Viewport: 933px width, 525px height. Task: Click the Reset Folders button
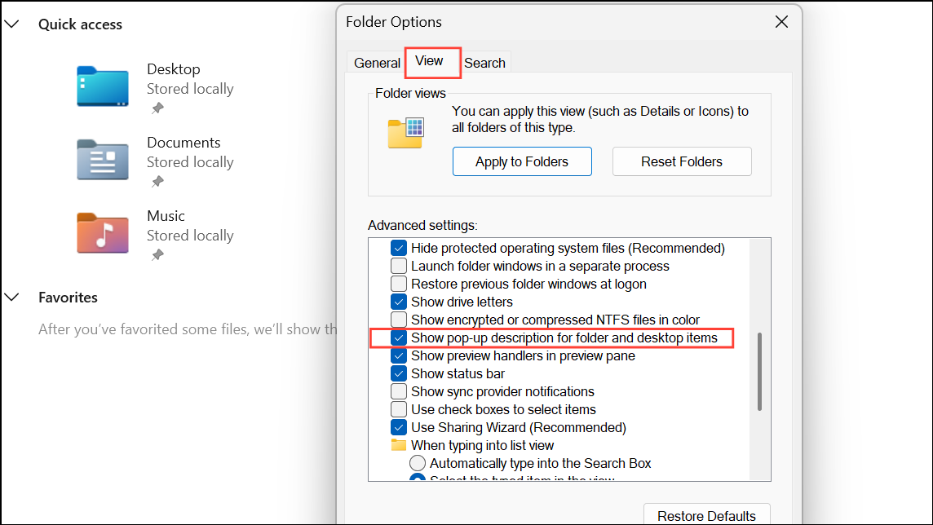[682, 161]
